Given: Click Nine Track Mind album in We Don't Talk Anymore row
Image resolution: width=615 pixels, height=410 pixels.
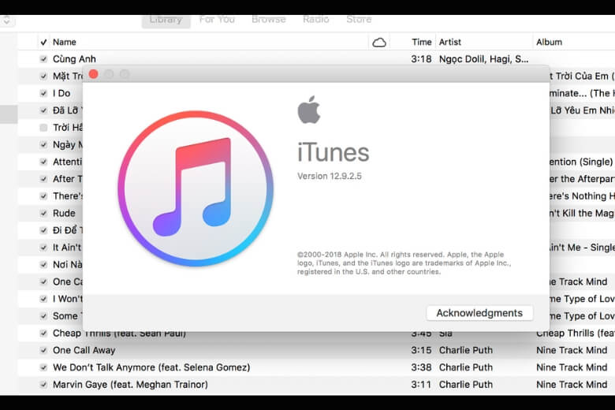Looking at the screenshot, I should click(x=572, y=367).
